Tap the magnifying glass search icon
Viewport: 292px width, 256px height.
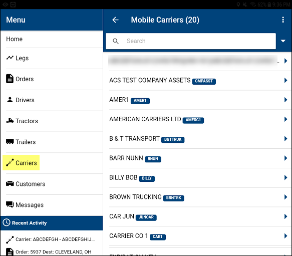click(x=116, y=41)
